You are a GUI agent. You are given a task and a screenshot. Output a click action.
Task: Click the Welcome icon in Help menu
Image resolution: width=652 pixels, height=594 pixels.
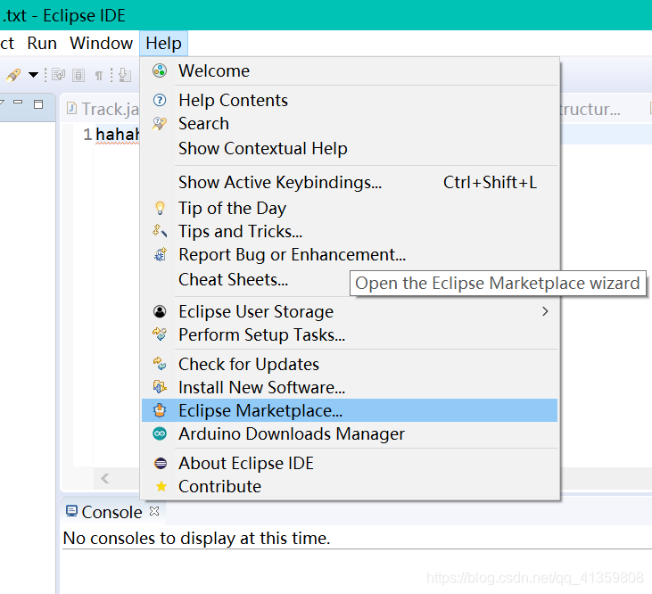[160, 70]
